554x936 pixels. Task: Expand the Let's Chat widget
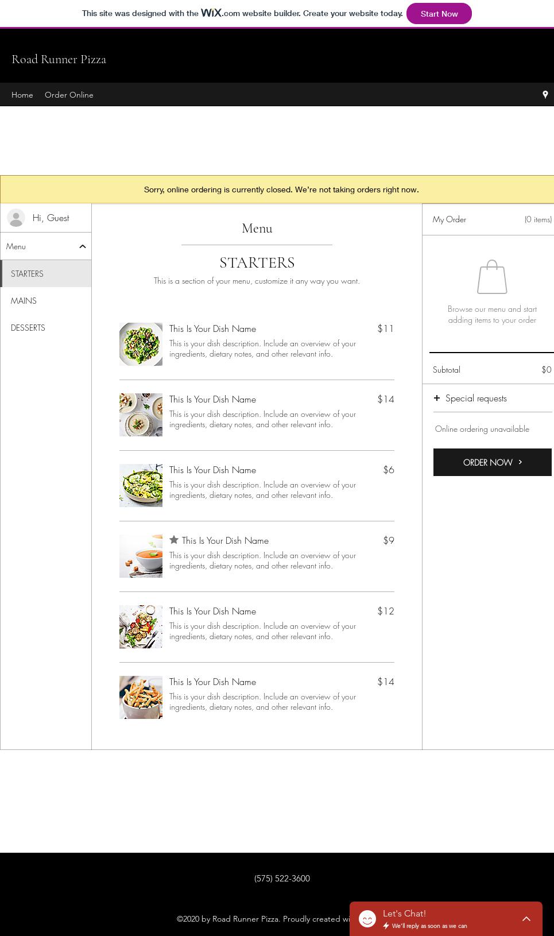point(526,919)
